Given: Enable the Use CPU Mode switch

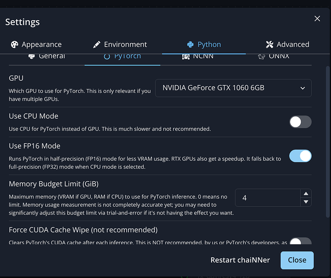Looking at the screenshot, I should 300,122.
